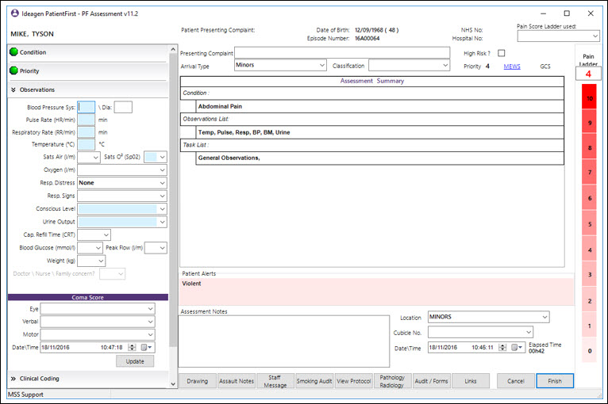Screen dimensions: 608x404
Task: Open calendar picker beside Elapsed Time
Action: point(517,347)
